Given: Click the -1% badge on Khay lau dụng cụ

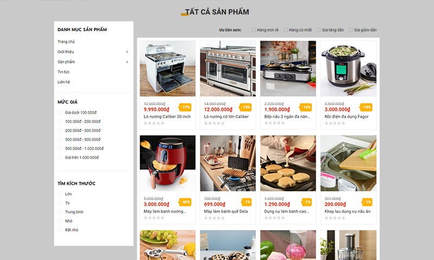Looking at the screenshot, I should [367, 202].
